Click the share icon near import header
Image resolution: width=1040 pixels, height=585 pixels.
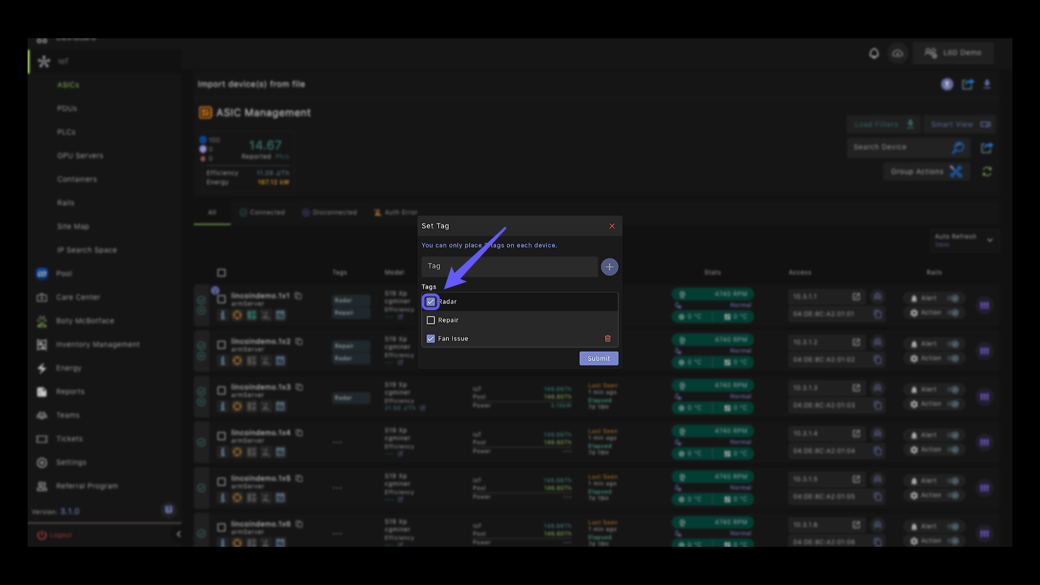click(x=967, y=84)
